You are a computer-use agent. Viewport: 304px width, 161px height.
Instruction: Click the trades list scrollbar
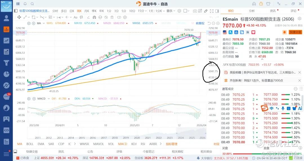(302, 101)
